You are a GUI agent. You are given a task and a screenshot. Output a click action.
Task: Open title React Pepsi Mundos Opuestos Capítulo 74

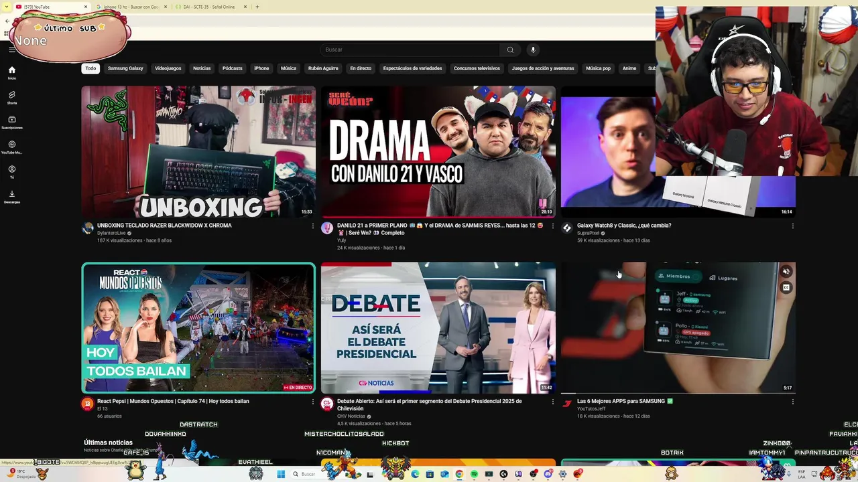click(x=173, y=401)
